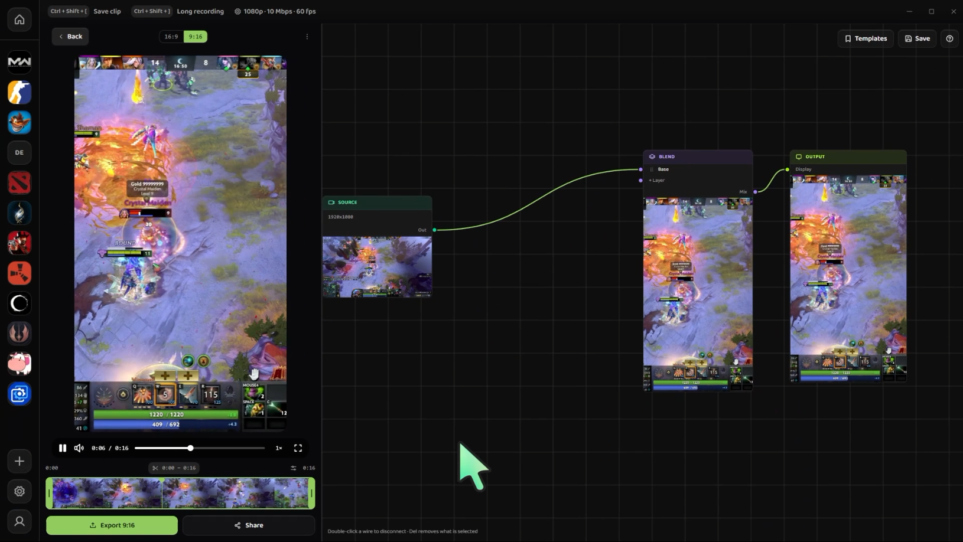Open the black circle ring game icon

click(x=19, y=303)
